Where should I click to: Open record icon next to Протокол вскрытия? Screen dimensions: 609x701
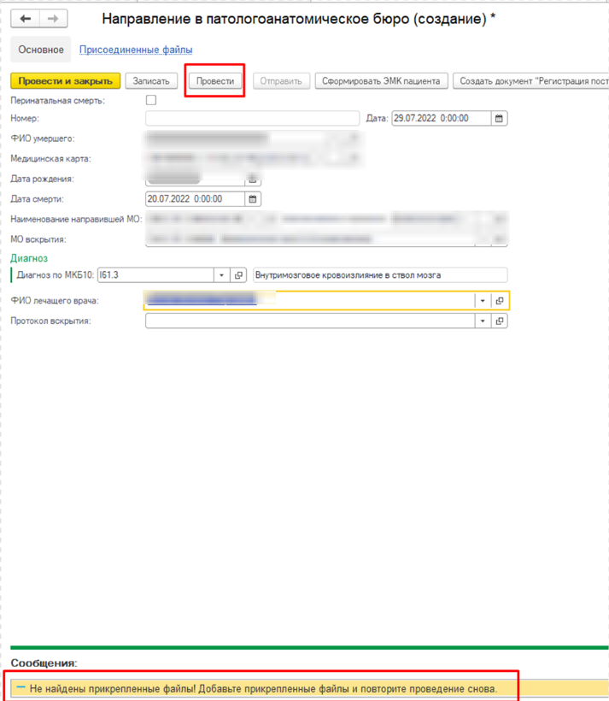click(x=500, y=321)
